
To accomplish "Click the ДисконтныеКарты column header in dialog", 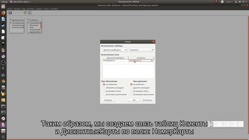I will point(116,58).
